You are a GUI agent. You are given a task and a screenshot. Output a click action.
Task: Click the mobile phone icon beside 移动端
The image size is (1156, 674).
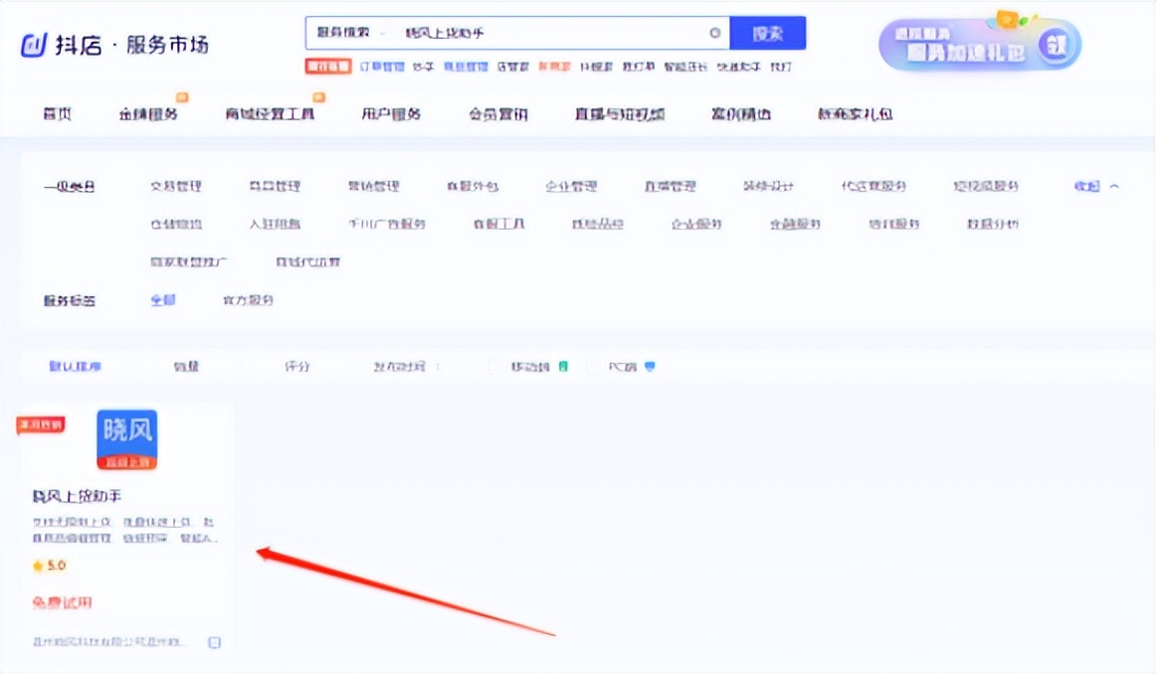coord(562,366)
